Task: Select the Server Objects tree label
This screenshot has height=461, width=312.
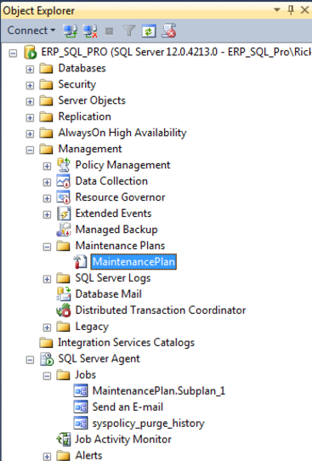Action: tap(92, 100)
